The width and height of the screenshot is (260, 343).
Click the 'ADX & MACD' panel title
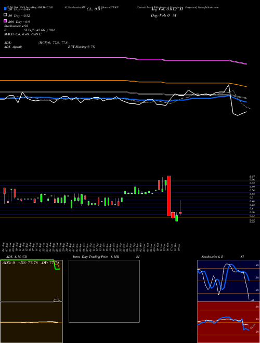[x=17, y=257]
